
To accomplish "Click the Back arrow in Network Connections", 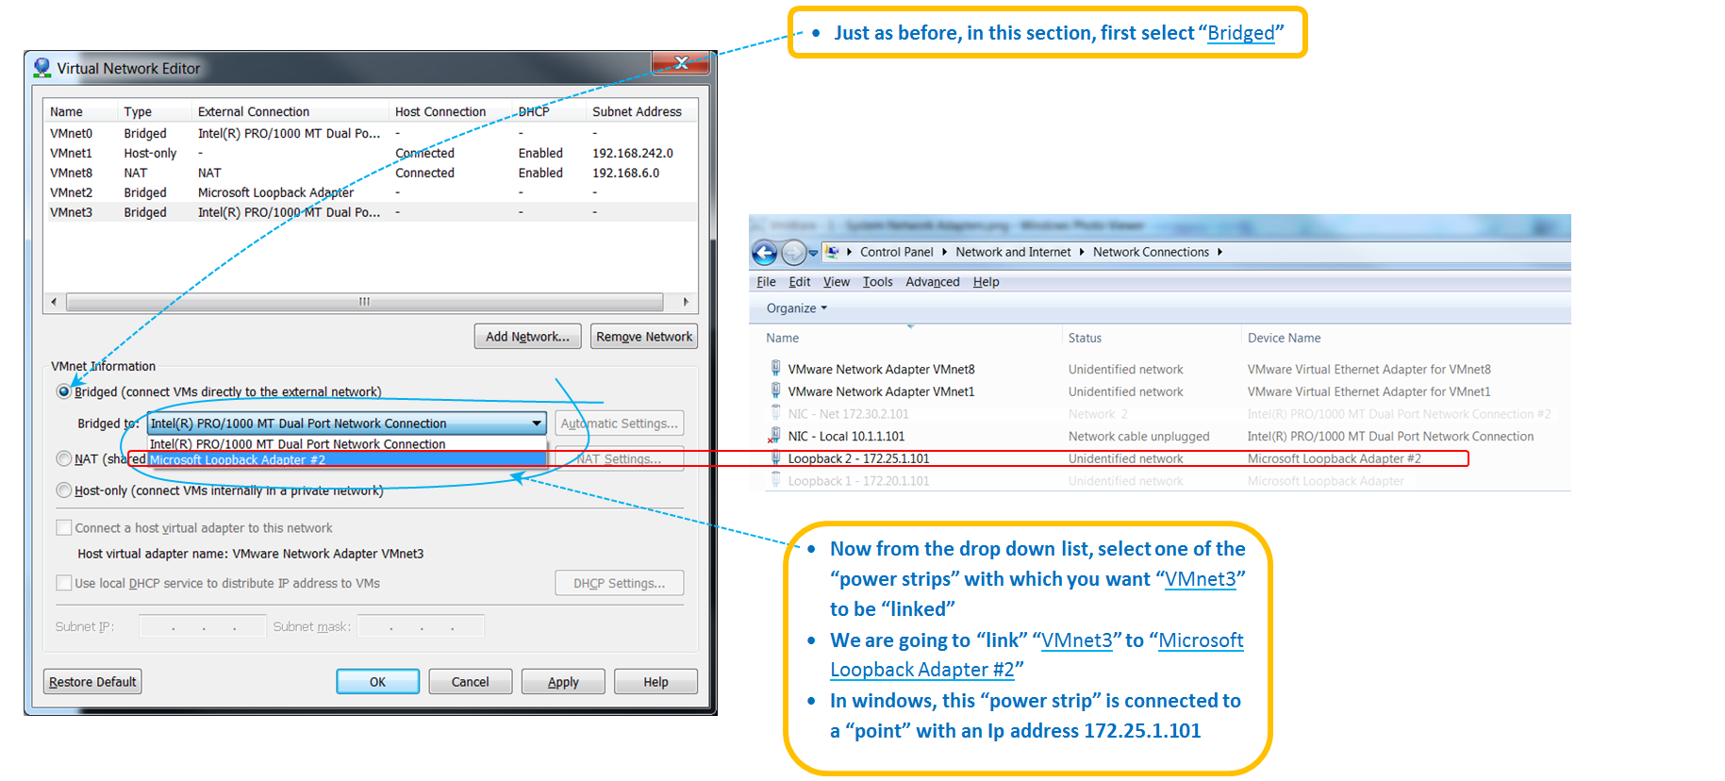I will pyautogui.click(x=765, y=253).
